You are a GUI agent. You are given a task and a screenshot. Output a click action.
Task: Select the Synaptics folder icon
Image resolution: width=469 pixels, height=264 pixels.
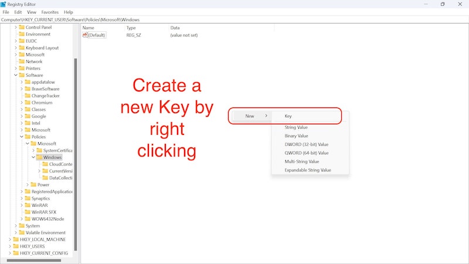(28, 198)
